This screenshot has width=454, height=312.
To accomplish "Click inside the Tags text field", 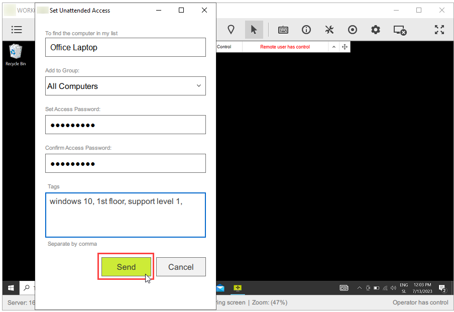I will coord(125,215).
